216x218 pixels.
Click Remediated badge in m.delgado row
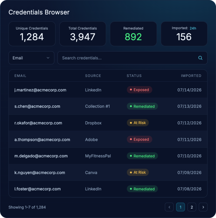pos(142,156)
